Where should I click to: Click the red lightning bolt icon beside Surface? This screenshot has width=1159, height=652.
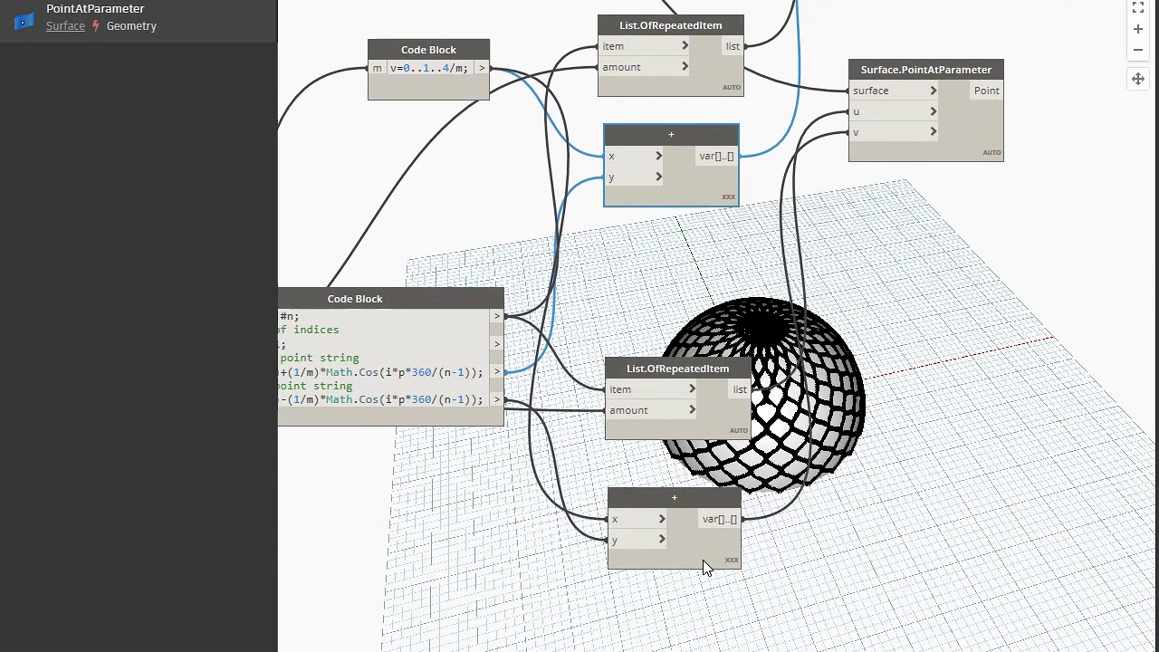95,26
